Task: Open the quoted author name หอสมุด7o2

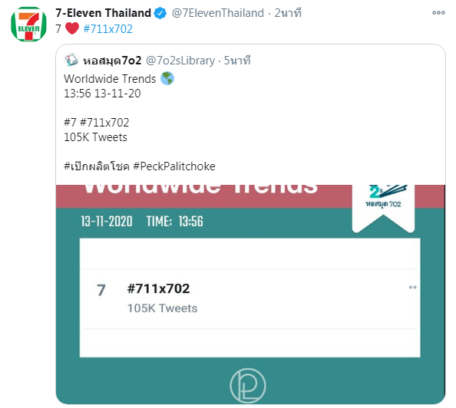Action: coord(112,61)
